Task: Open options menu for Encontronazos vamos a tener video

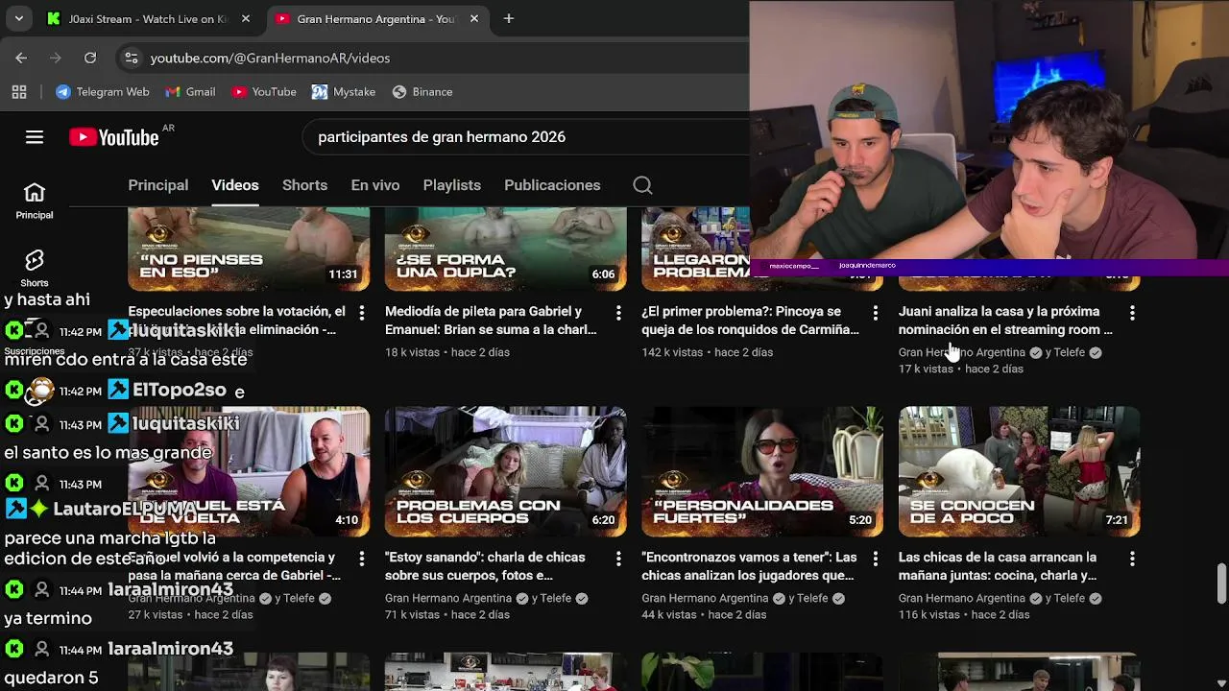Action: click(875, 559)
